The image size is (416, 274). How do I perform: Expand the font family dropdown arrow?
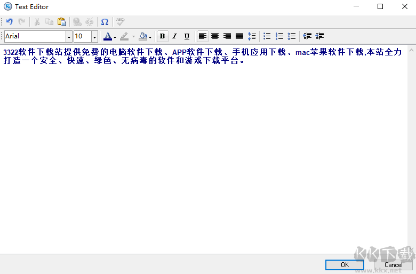(x=69, y=37)
